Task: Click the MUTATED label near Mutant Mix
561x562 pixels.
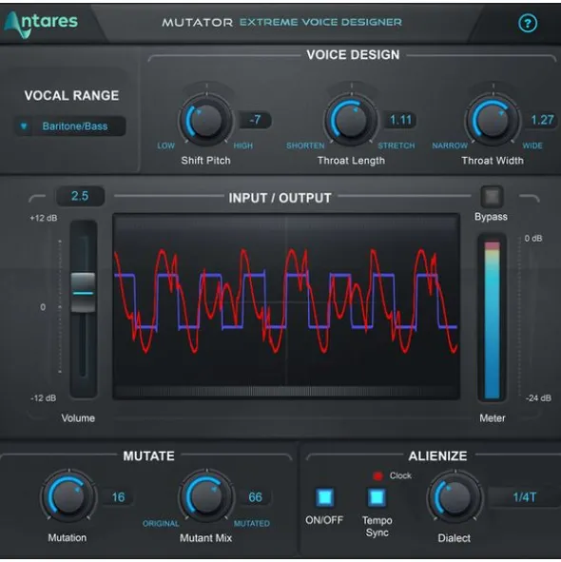Action: coord(252,524)
